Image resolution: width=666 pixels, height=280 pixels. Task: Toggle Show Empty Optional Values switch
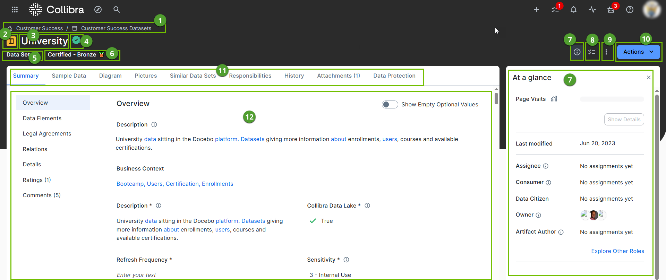(x=390, y=105)
